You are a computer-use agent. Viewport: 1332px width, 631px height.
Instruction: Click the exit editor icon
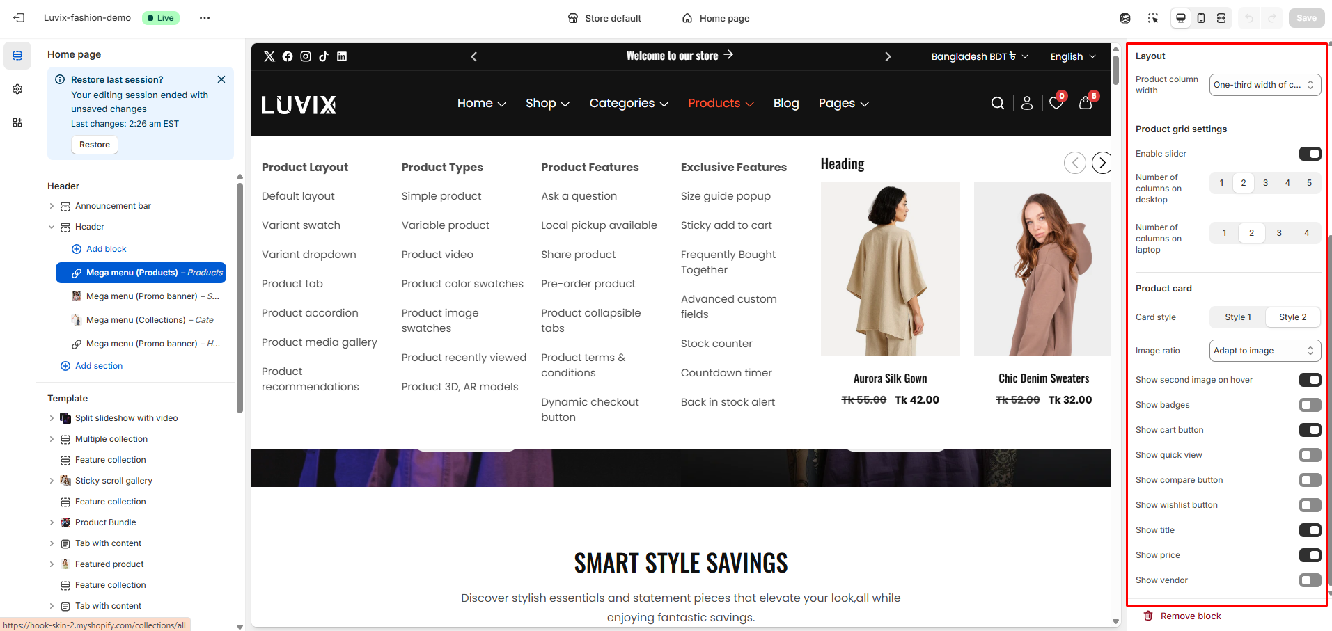[19, 18]
